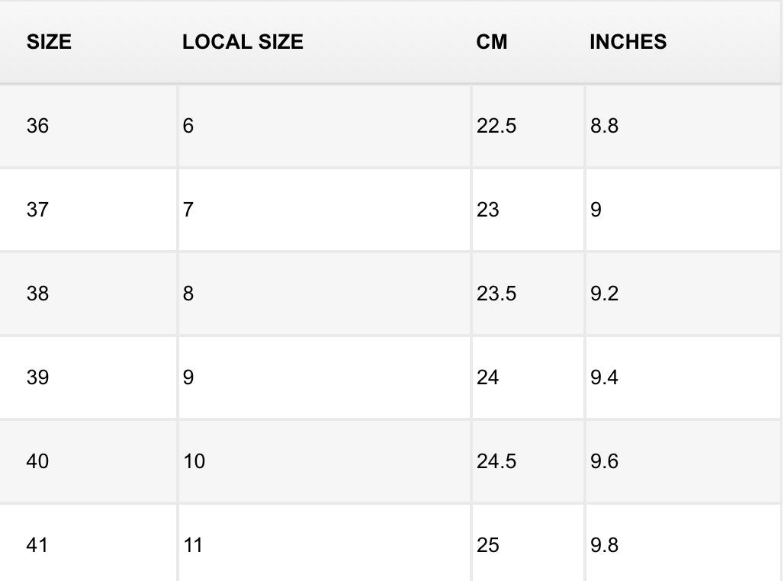784x581 pixels.
Task: Select size 41 cell
Action: [37, 545]
